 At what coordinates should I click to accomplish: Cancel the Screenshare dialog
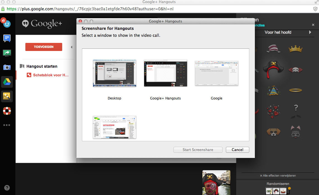[x=237, y=150]
